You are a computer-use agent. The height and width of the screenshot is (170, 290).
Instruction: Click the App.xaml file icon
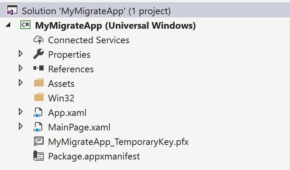point(39,112)
